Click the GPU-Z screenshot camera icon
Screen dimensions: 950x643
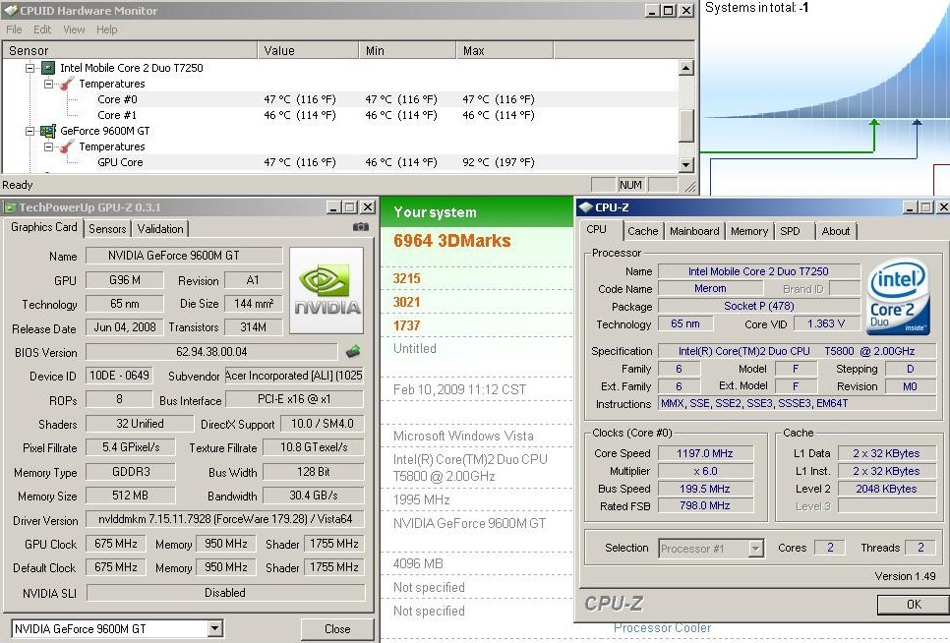click(x=361, y=227)
